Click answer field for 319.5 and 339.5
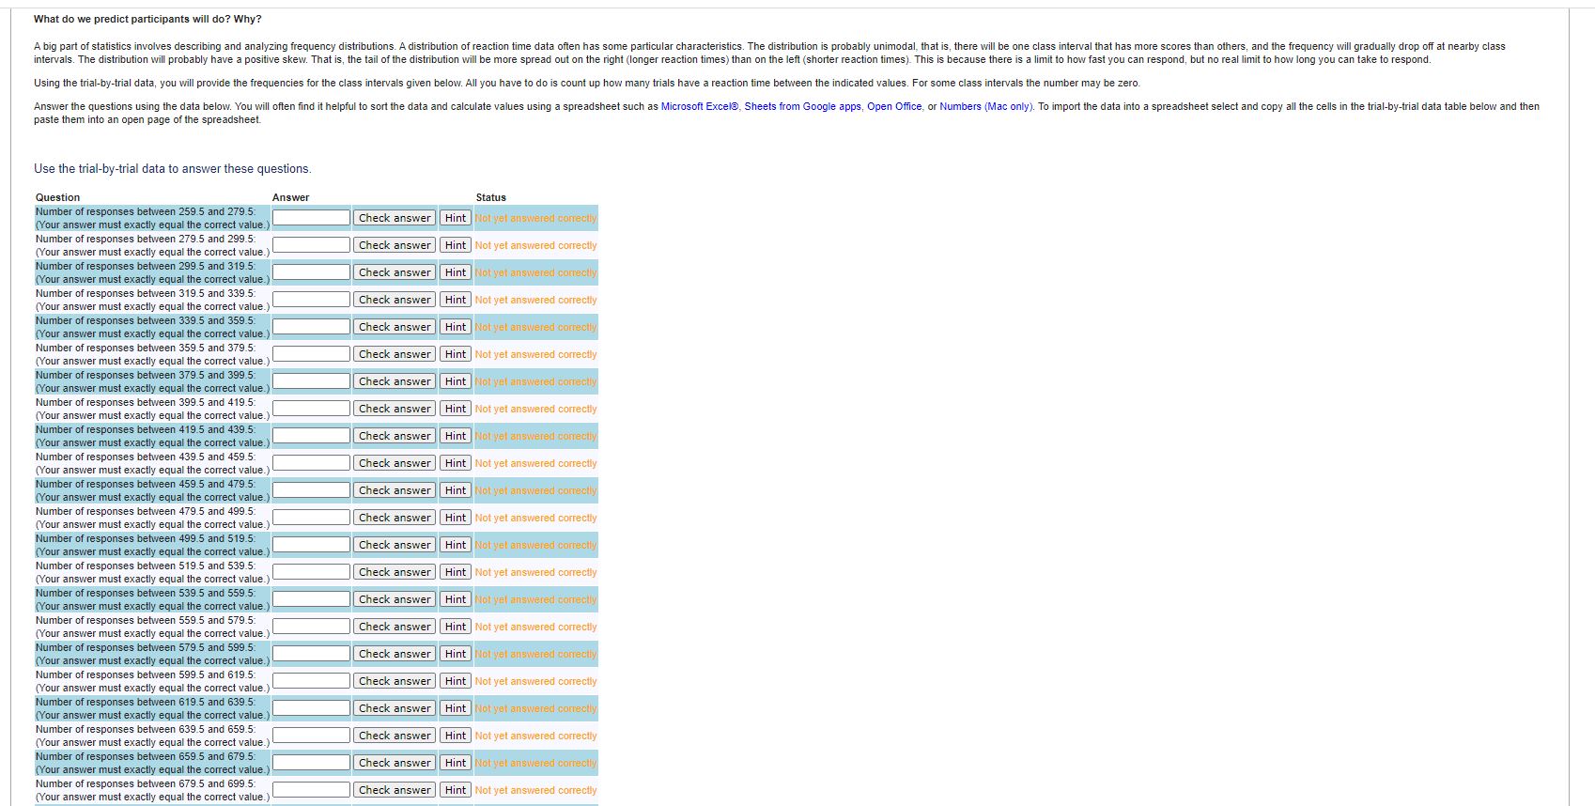This screenshot has height=806, width=1595. (312, 299)
